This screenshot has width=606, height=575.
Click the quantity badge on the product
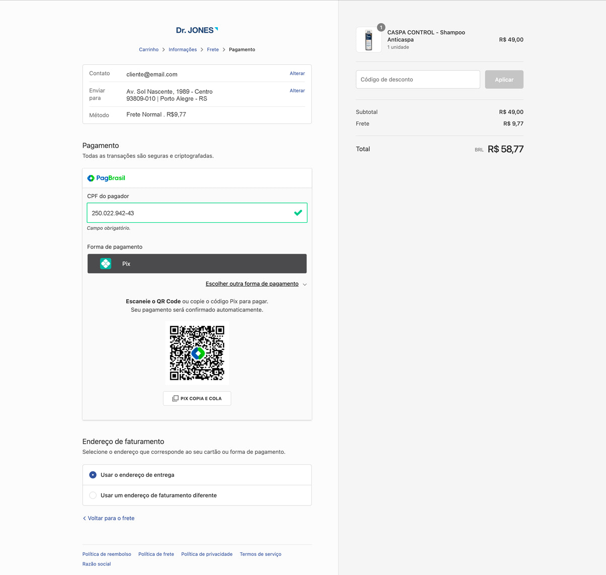[x=381, y=27]
